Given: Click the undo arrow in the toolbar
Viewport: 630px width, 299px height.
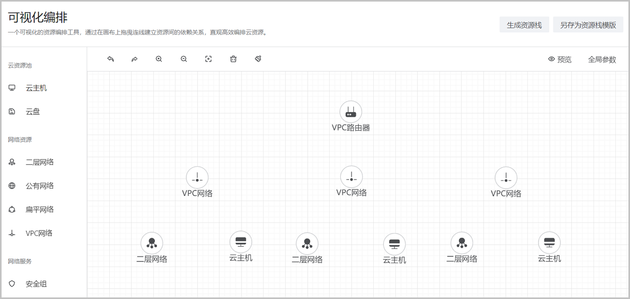Looking at the screenshot, I should click(110, 59).
